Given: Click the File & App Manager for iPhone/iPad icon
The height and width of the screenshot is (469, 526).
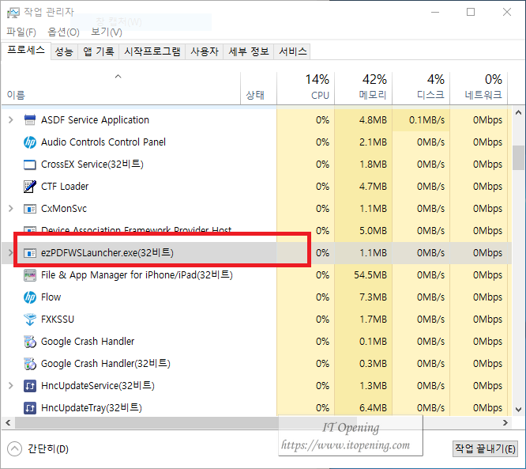Looking at the screenshot, I should tap(30, 275).
